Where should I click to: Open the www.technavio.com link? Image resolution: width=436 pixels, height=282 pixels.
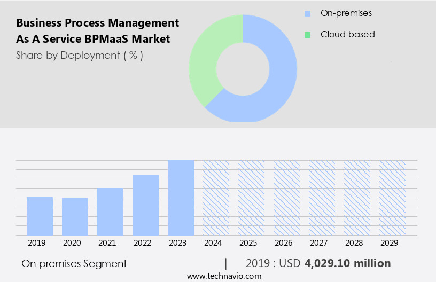tap(224, 276)
